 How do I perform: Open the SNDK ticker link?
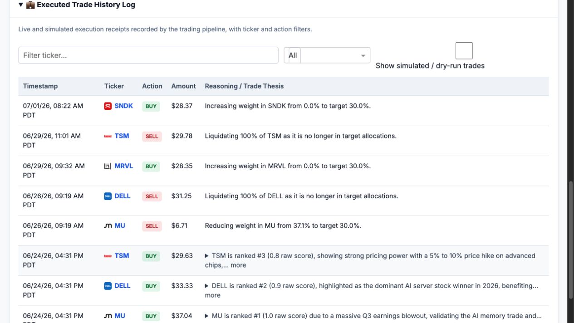coord(124,106)
